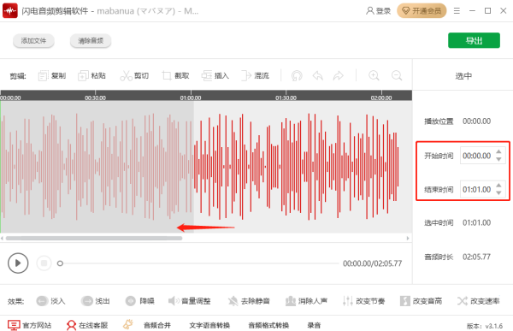Undo the last edit with left arrow

[318, 75]
